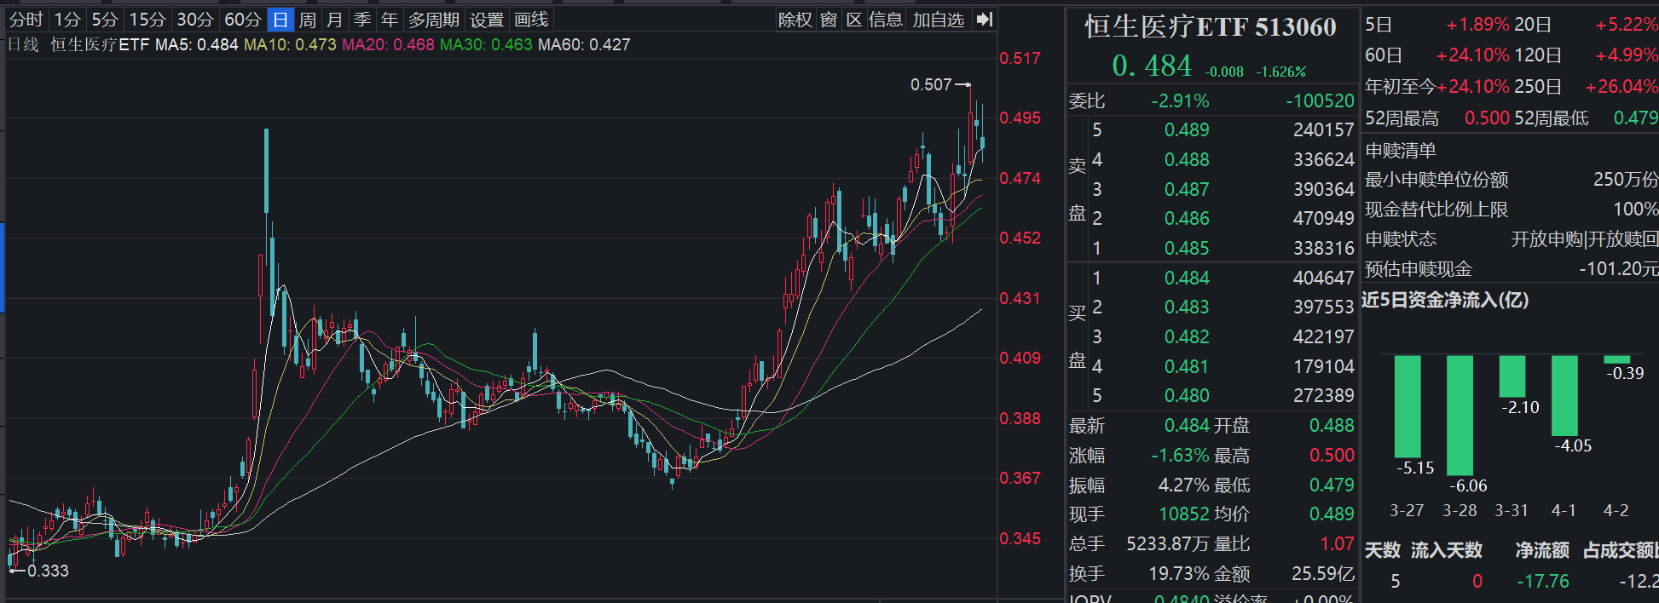Click the 恒生医疗ETF 513060 title
Screen dimensions: 1659x603
point(1210,27)
